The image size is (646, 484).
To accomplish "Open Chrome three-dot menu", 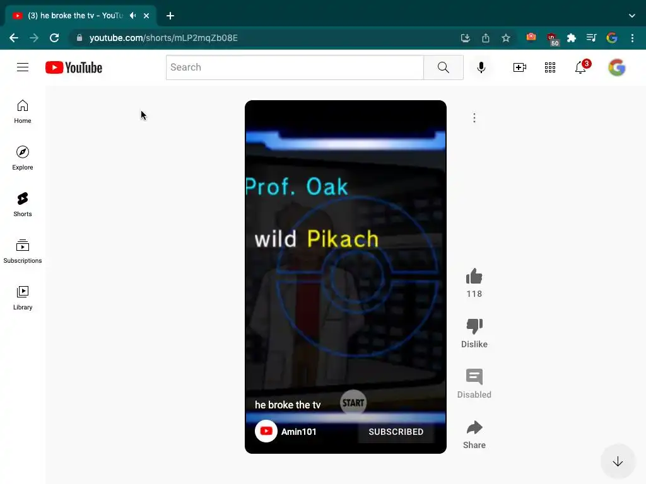I will [x=632, y=38].
